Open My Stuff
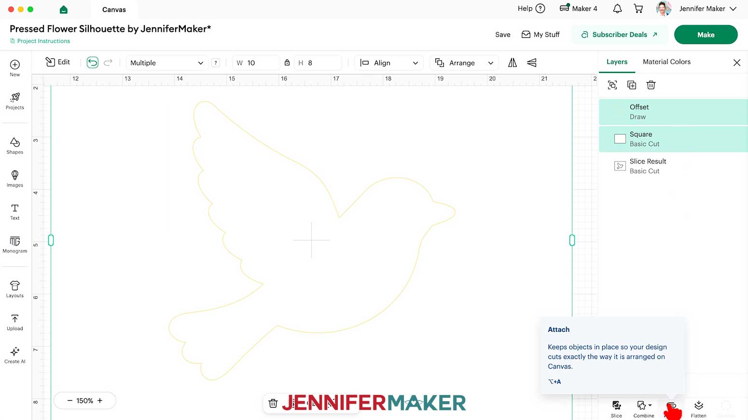Screen dimensions: 748x420 [x=540, y=35]
